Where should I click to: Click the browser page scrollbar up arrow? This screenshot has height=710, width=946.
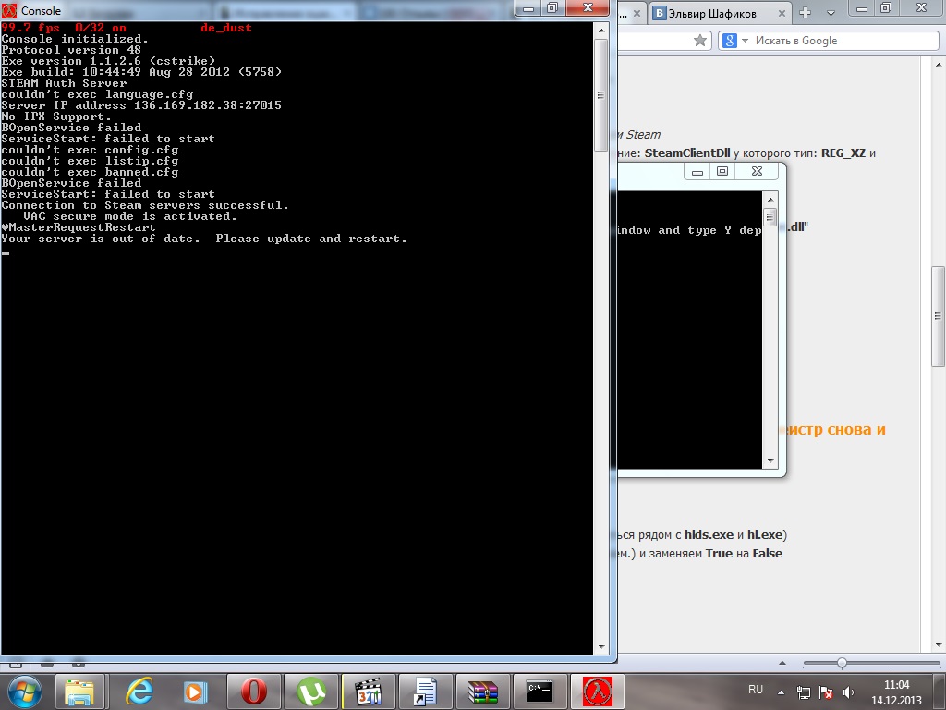pyautogui.click(x=939, y=66)
